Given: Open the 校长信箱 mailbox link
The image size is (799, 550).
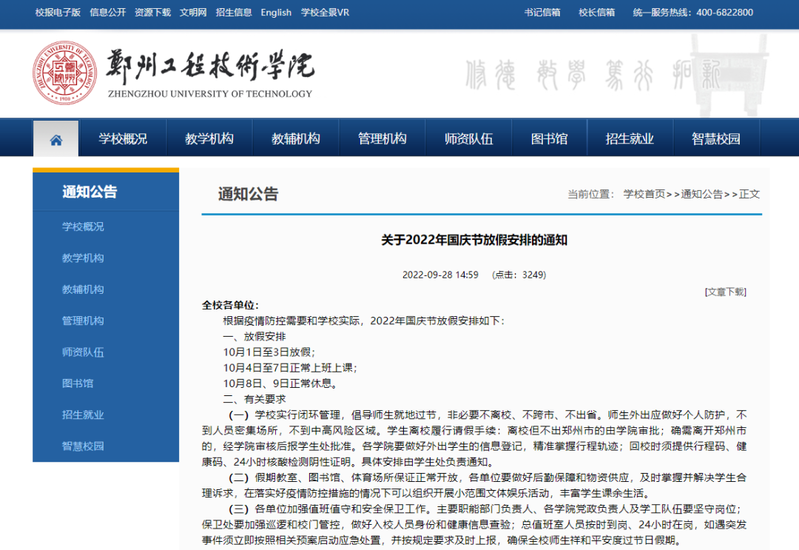Looking at the screenshot, I should [596, 13].
